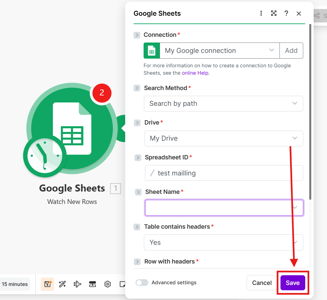
Task: Click the Add connection button
Action: (x=291, y=51)
